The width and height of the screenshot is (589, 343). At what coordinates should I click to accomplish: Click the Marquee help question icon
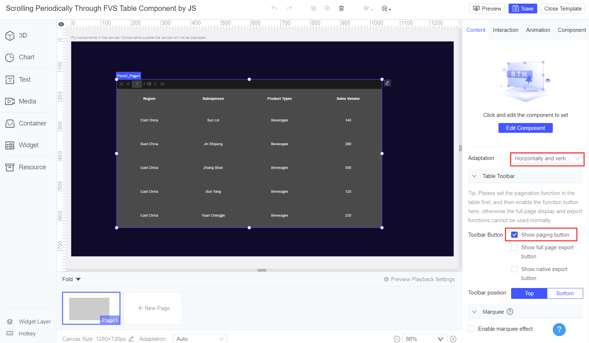(x=510, y=312)
